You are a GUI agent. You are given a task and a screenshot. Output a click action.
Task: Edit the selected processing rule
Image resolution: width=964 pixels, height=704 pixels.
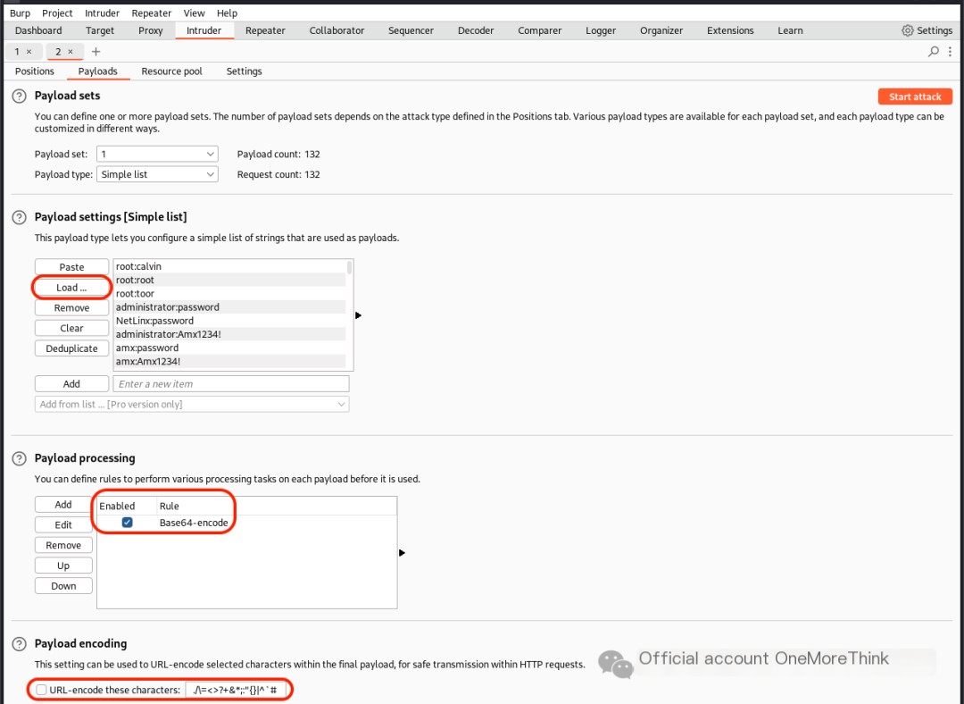pyautogui.click(x=63, y=525)
